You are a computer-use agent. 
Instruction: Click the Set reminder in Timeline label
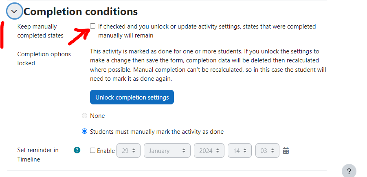click(38, 155)
